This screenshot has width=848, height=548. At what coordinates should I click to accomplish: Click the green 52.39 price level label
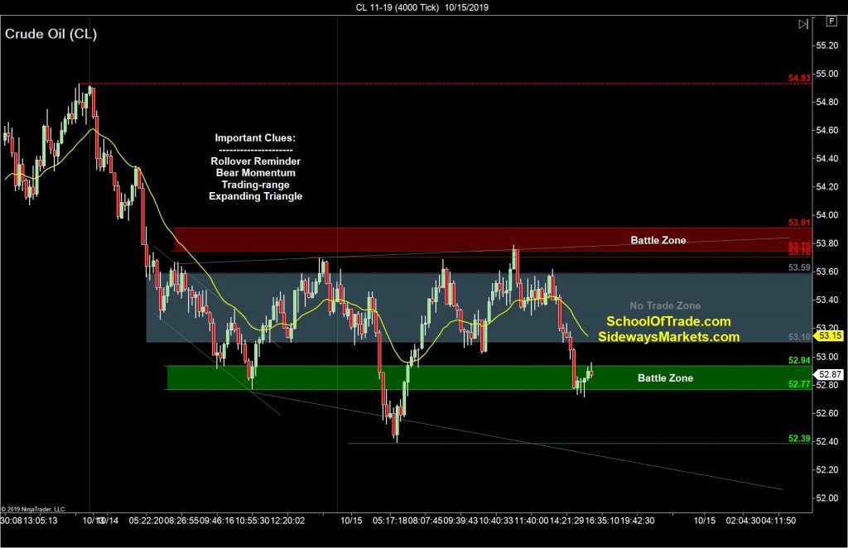point(799,438)
